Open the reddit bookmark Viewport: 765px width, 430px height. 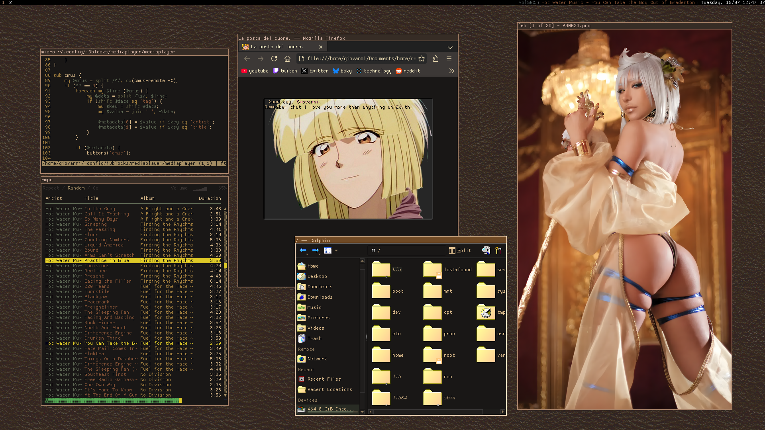pos(408,71)
